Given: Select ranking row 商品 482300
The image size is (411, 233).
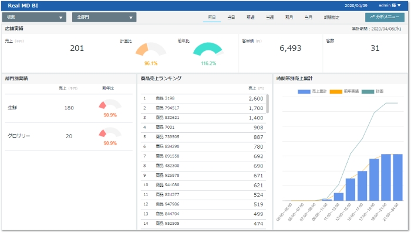Looking at the screenshot, I should click(203, 166).
